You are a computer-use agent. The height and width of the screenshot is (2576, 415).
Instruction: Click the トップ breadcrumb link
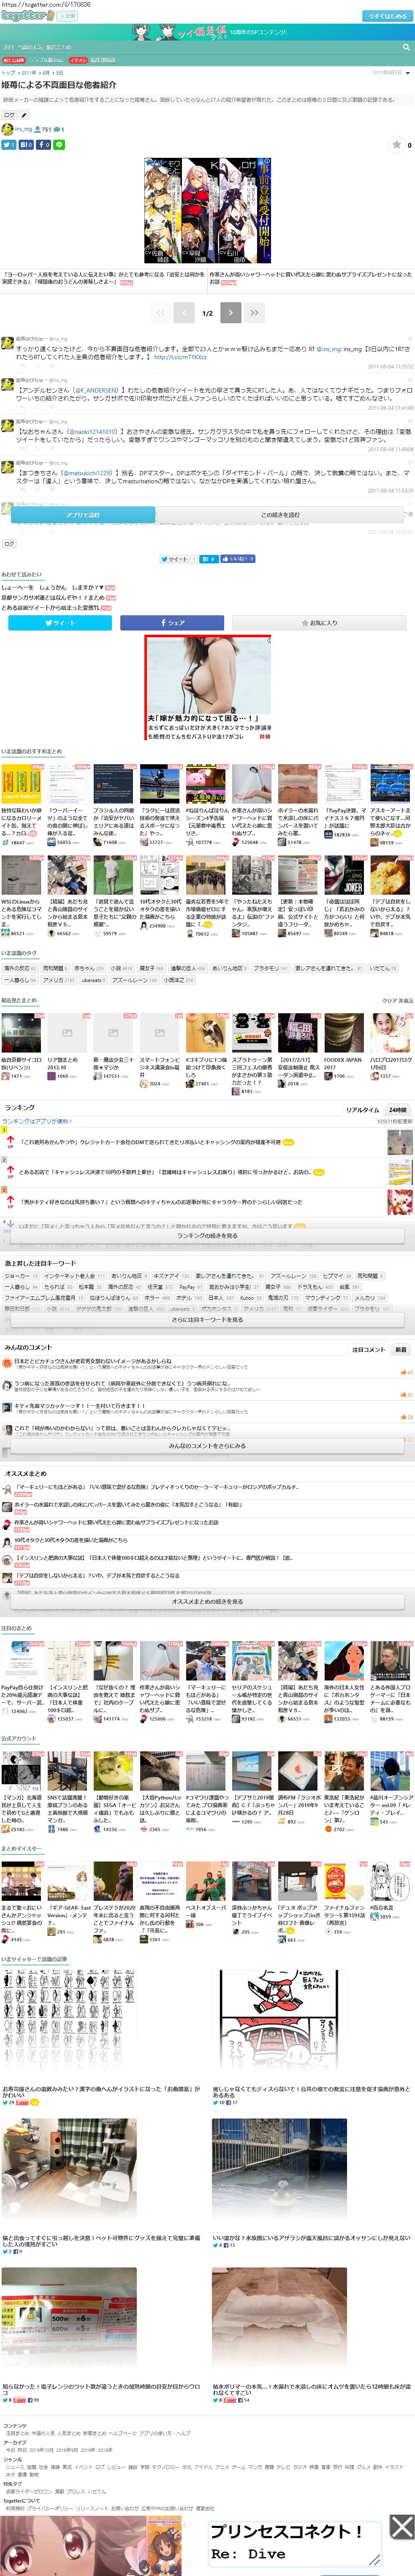click(x=8, y=73)
